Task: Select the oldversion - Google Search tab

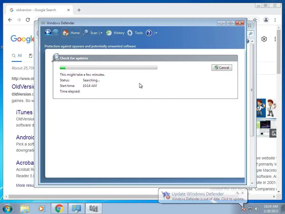Action: 40,10
